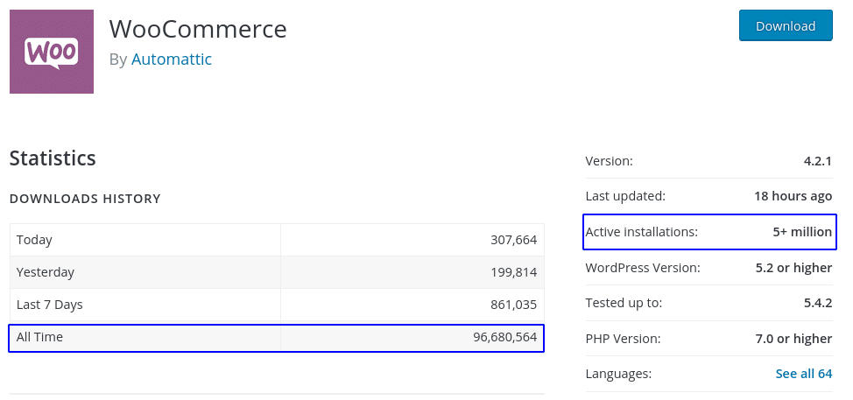Click the PHP Version: label
The height and width of the screenshot is (400, 853).
(623, 339)
